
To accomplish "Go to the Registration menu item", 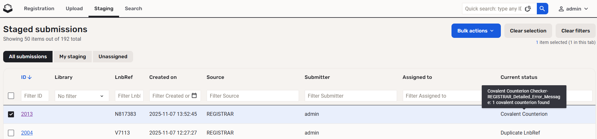I will [x=39, y=9].
